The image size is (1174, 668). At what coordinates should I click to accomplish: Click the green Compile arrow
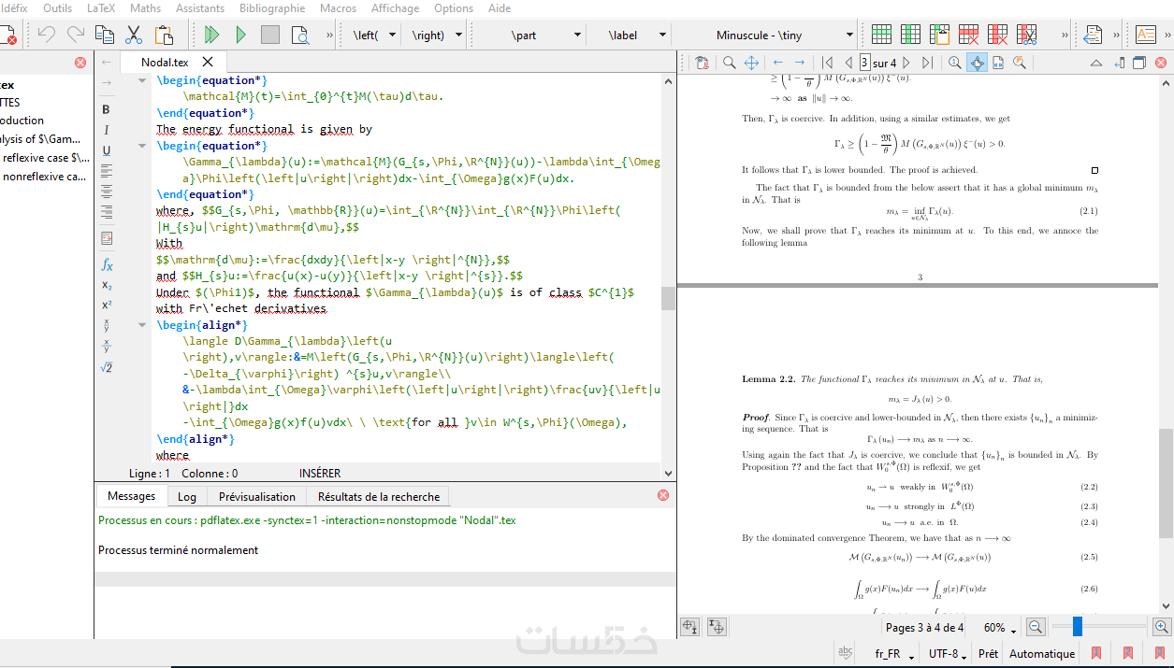[x=240, y=36]
